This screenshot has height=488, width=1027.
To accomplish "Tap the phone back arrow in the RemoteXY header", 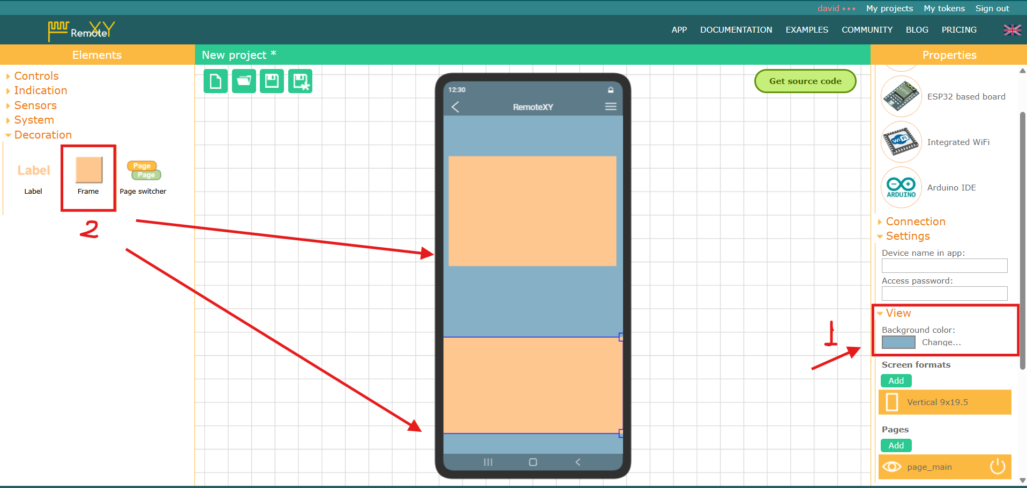I will coord(455,107).
